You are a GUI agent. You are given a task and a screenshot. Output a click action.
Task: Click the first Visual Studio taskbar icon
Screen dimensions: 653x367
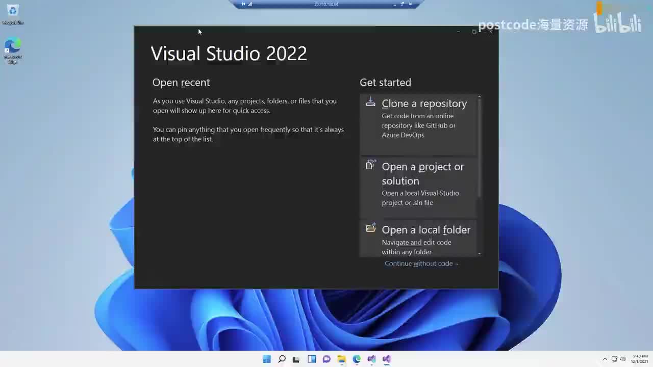click(x=371, y=359)
